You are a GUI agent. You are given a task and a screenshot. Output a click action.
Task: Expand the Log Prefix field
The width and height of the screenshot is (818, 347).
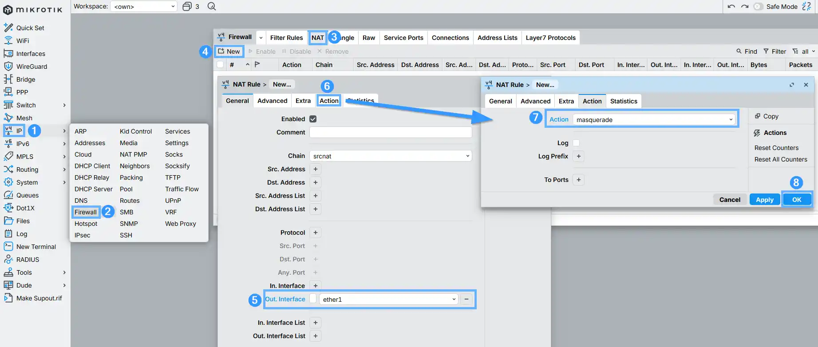[579, 156]
